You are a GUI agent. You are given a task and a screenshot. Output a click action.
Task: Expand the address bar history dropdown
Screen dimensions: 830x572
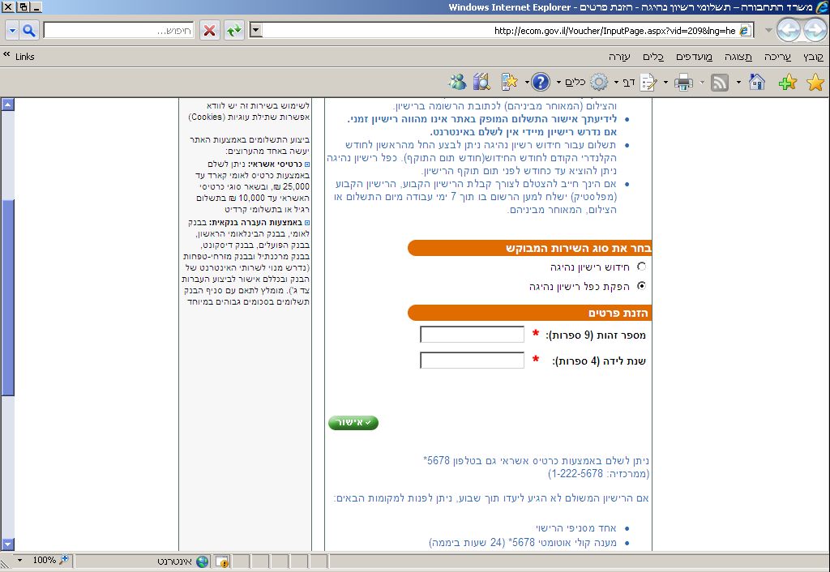tap(256, 31)
